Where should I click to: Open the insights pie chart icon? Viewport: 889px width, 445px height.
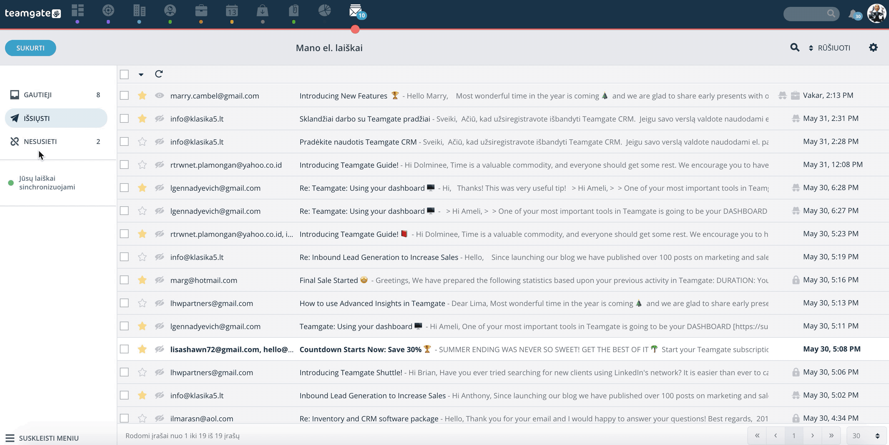[324, 11]
